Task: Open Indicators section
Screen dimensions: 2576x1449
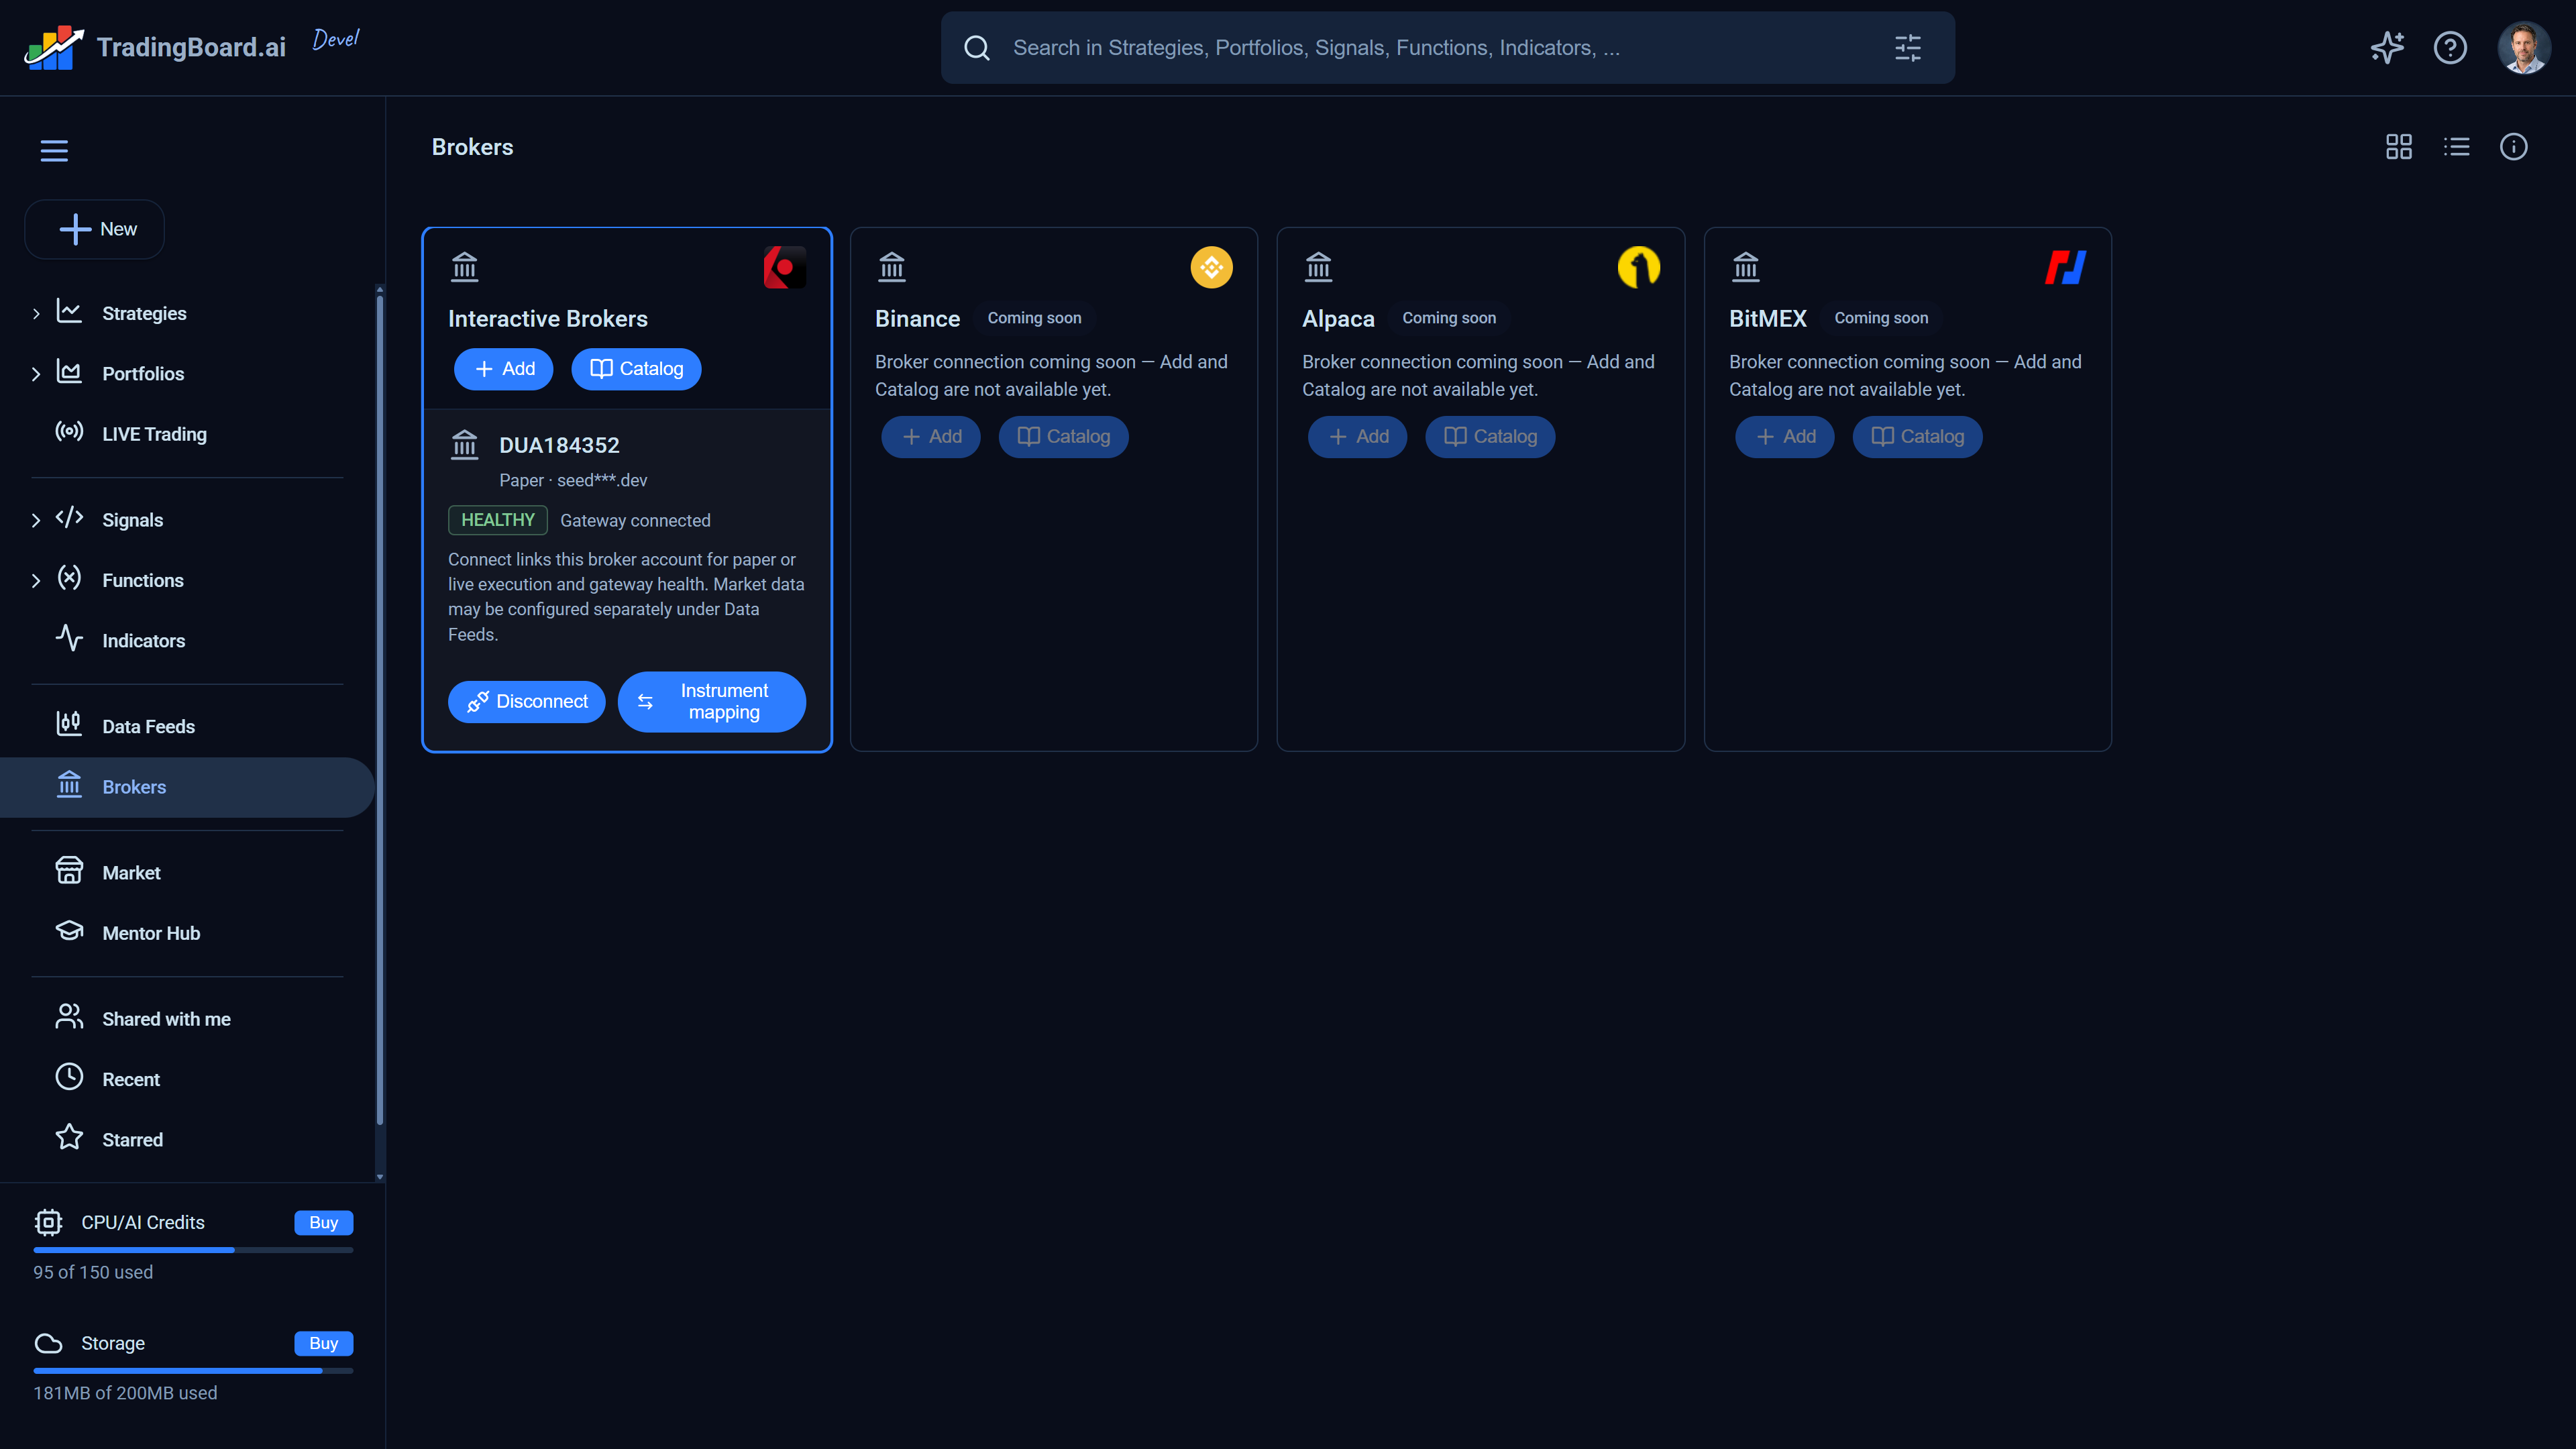Action: point(143,641)
